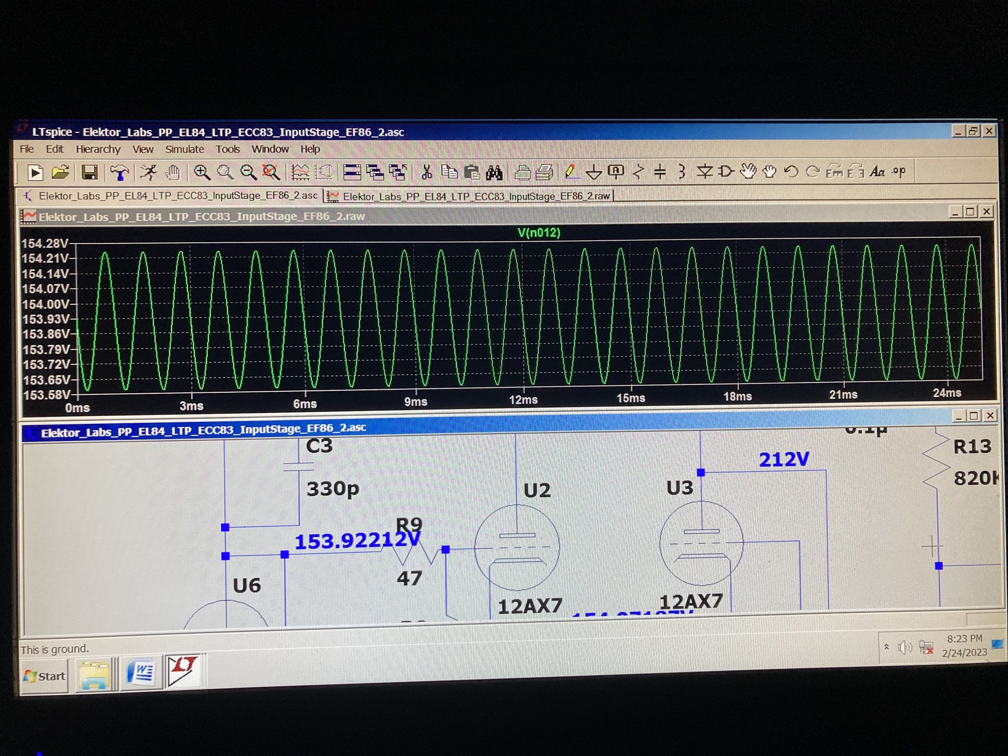Tile windows with the horizontal bars icon
1008x756 pixels.
pos(352,172)
